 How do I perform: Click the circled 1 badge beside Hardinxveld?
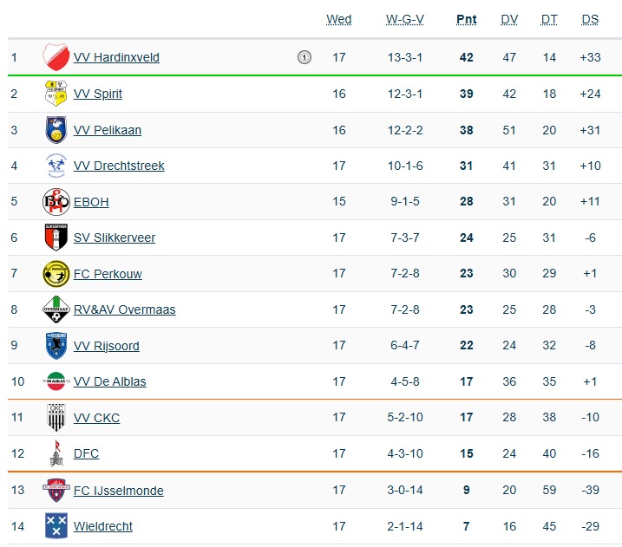click(304, 58)
